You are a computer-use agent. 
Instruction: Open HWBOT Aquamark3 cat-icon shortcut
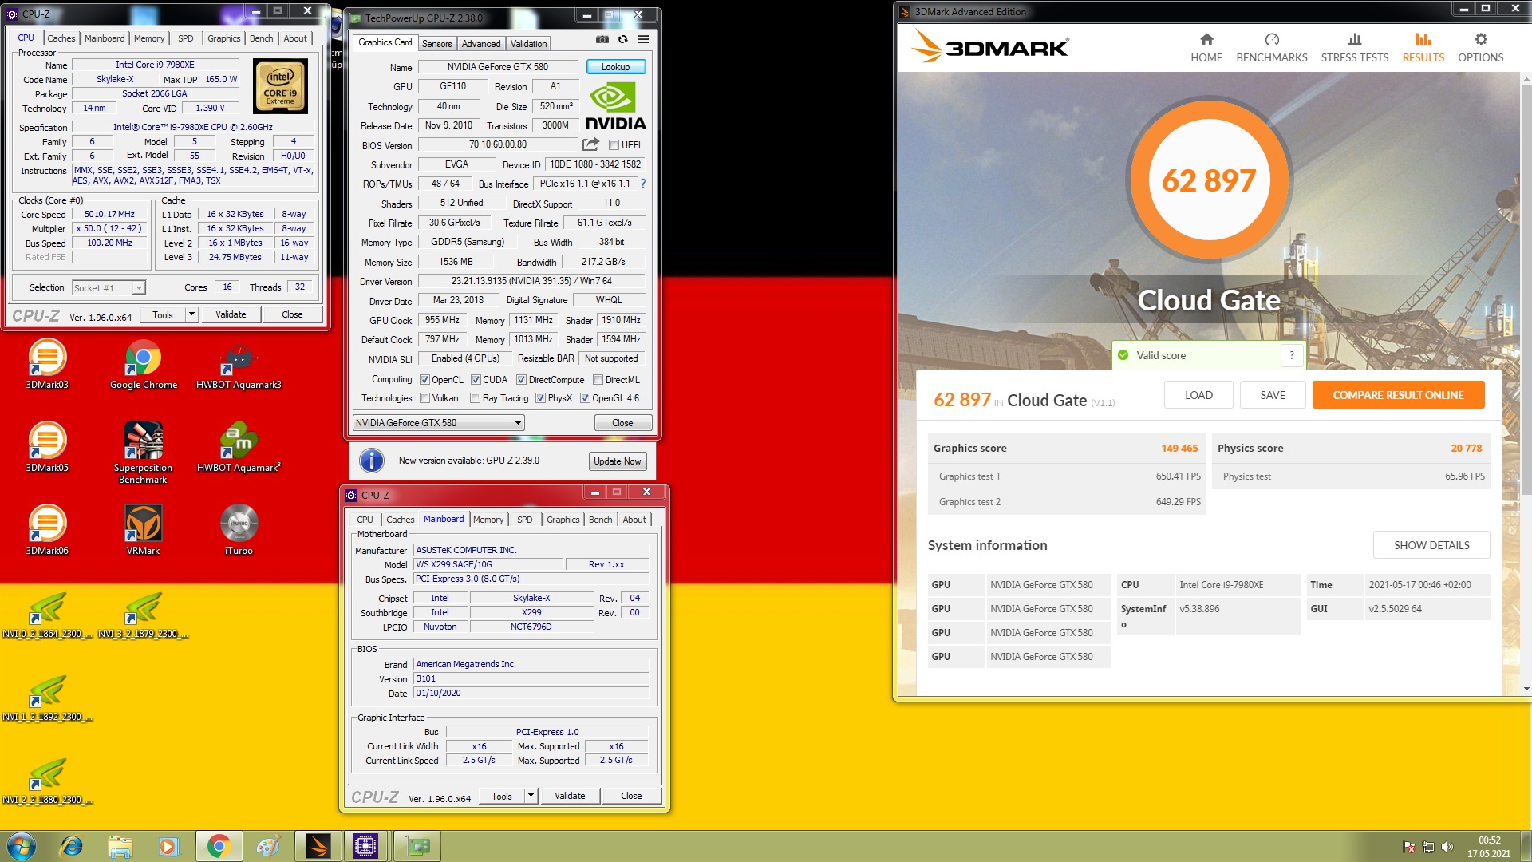239,365
